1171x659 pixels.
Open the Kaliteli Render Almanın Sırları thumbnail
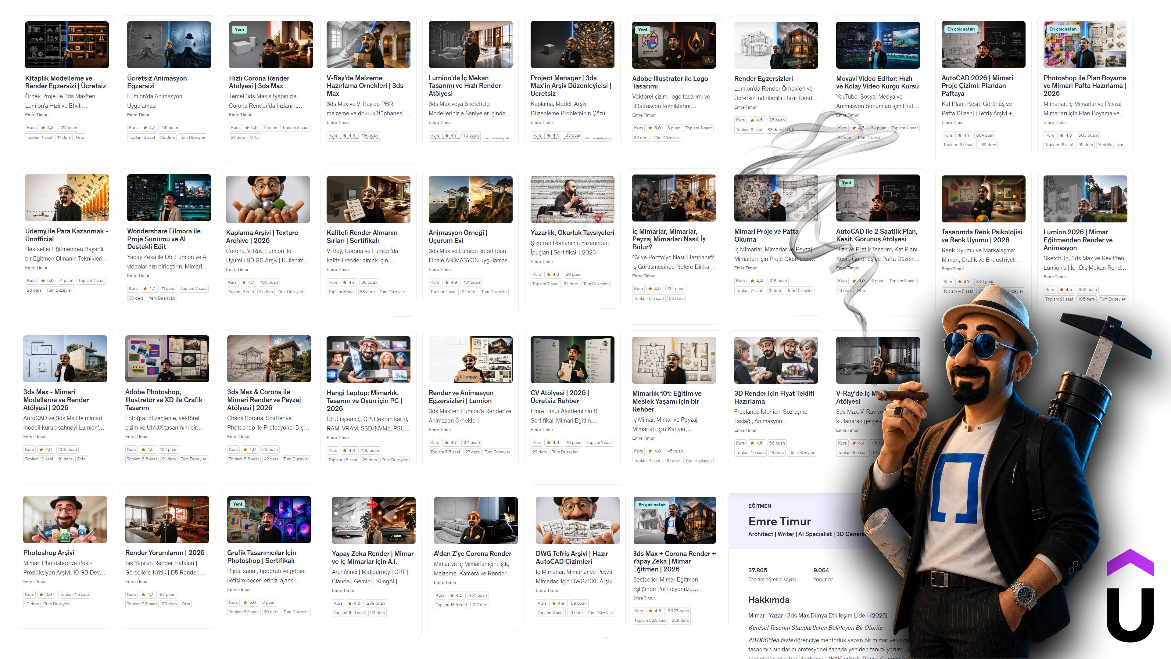368,199
